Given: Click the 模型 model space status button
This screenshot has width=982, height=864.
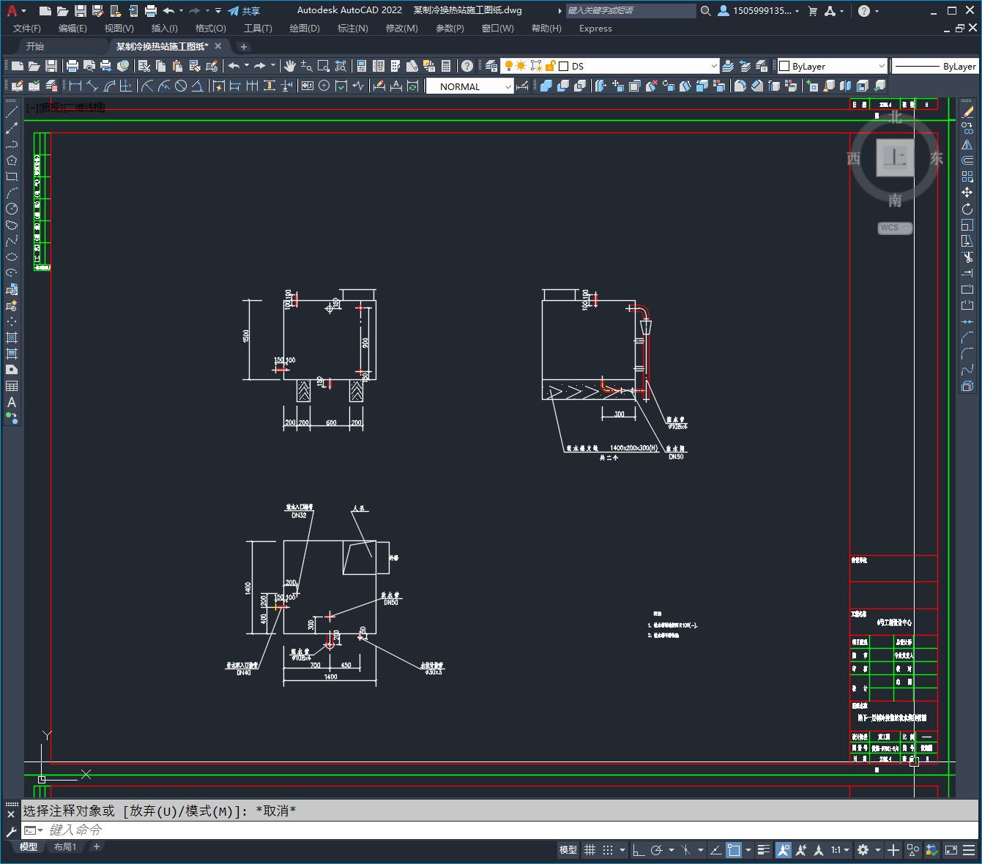Looking at the screenshot, I should tap(568, 850).
